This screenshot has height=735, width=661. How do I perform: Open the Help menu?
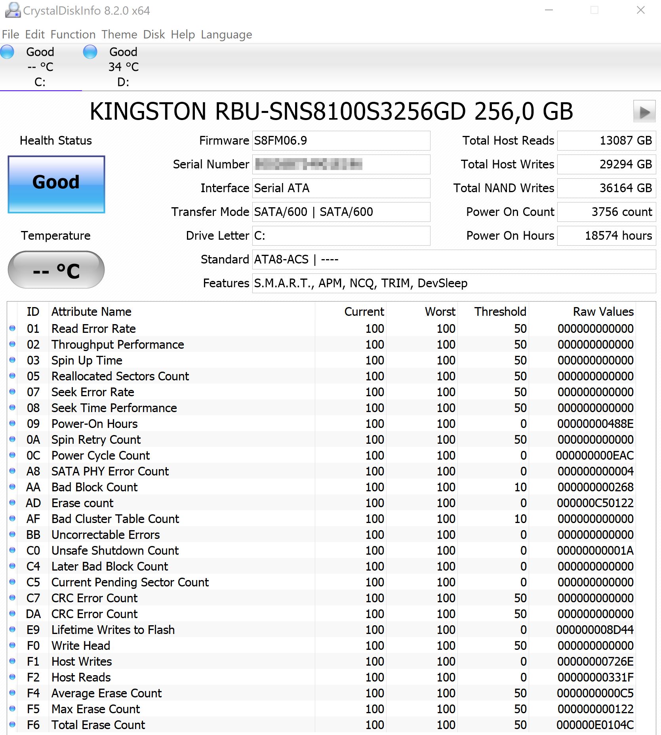(183, 34)
